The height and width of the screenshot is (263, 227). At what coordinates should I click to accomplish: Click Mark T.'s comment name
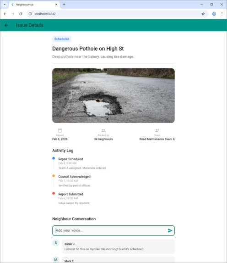(x=69, y=261)
